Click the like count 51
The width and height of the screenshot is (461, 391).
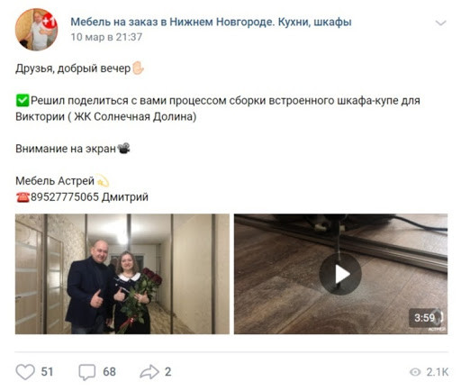click(x=47, y=372)
